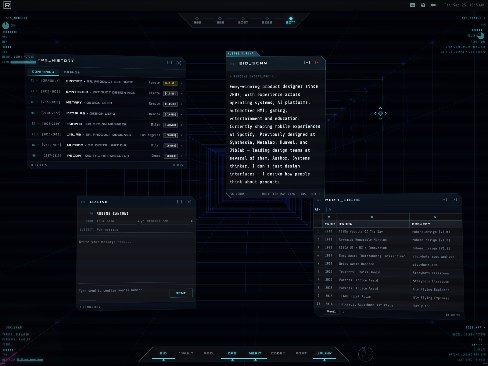Minimize the BIO_SCAN window

click(x=307, y=63)
